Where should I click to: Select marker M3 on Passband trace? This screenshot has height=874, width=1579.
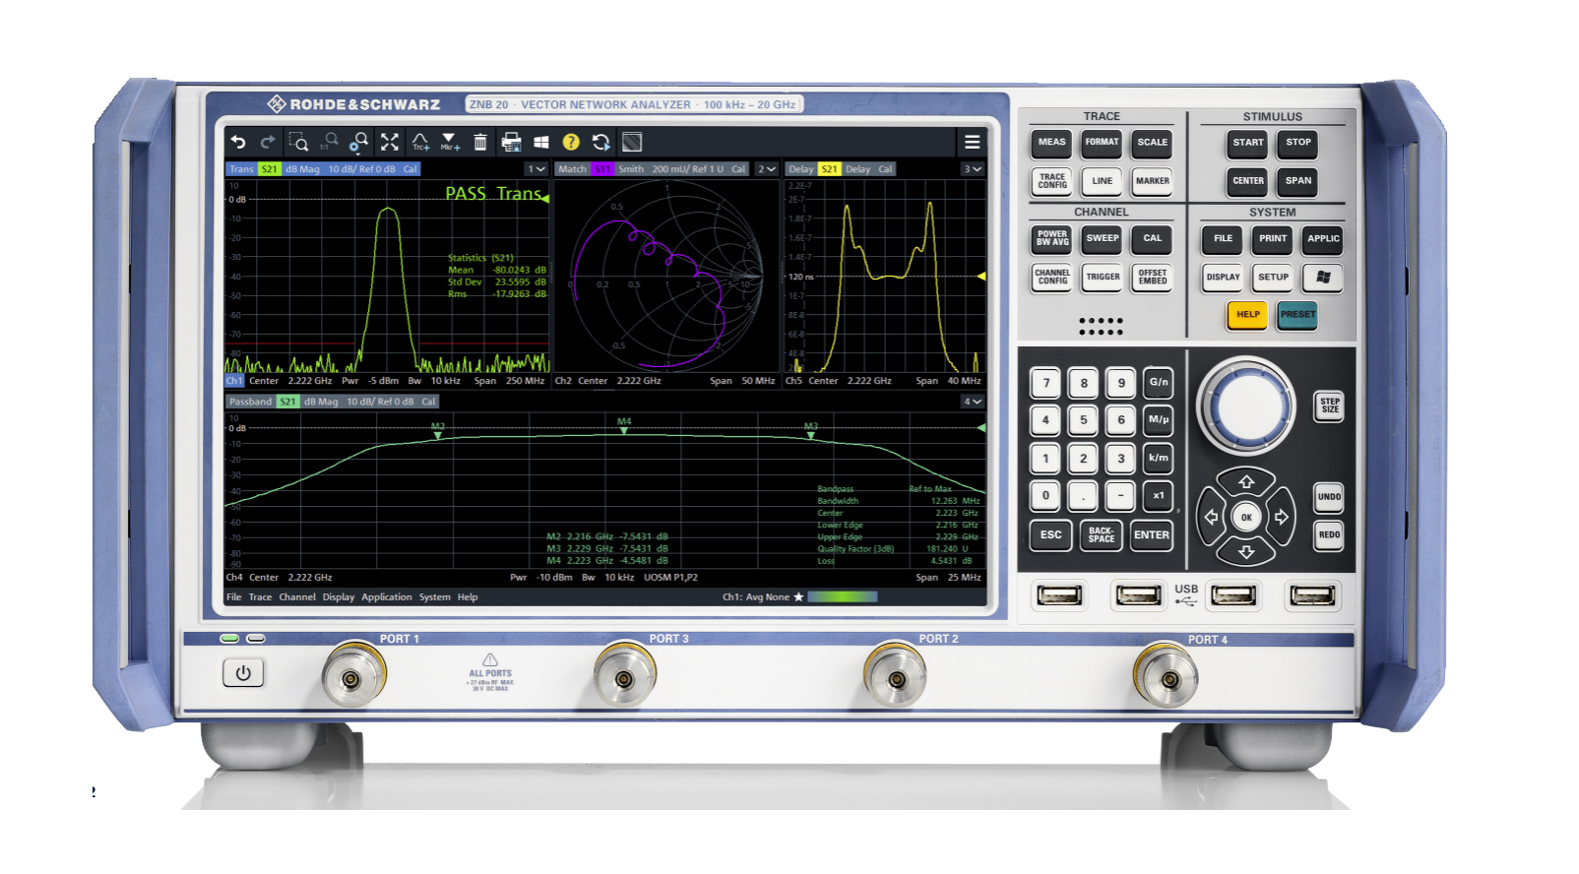click(x=811, y=430)
